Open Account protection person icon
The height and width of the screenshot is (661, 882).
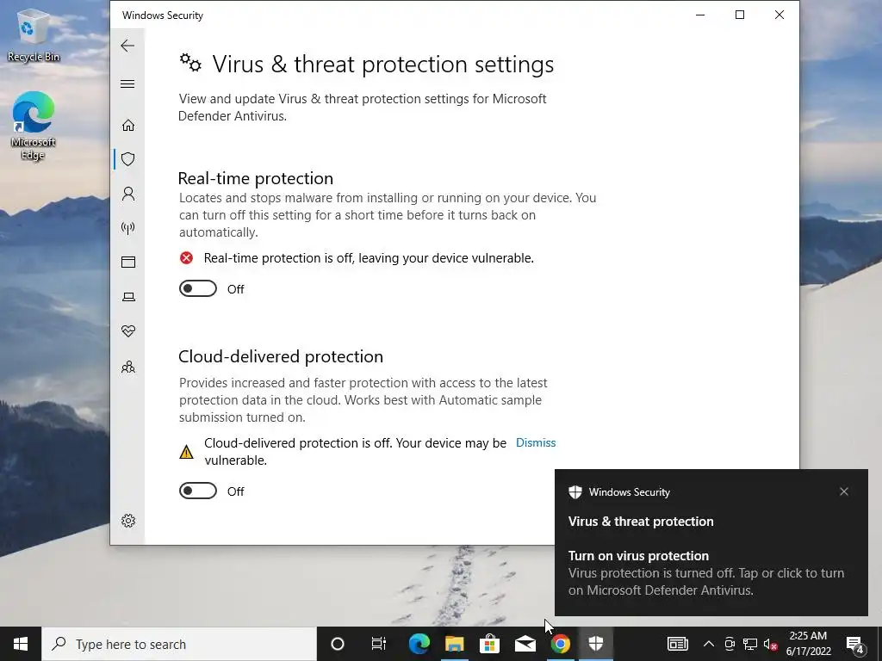128,194
